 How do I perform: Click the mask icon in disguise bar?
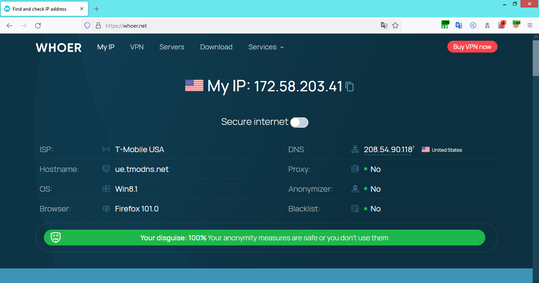56,238
